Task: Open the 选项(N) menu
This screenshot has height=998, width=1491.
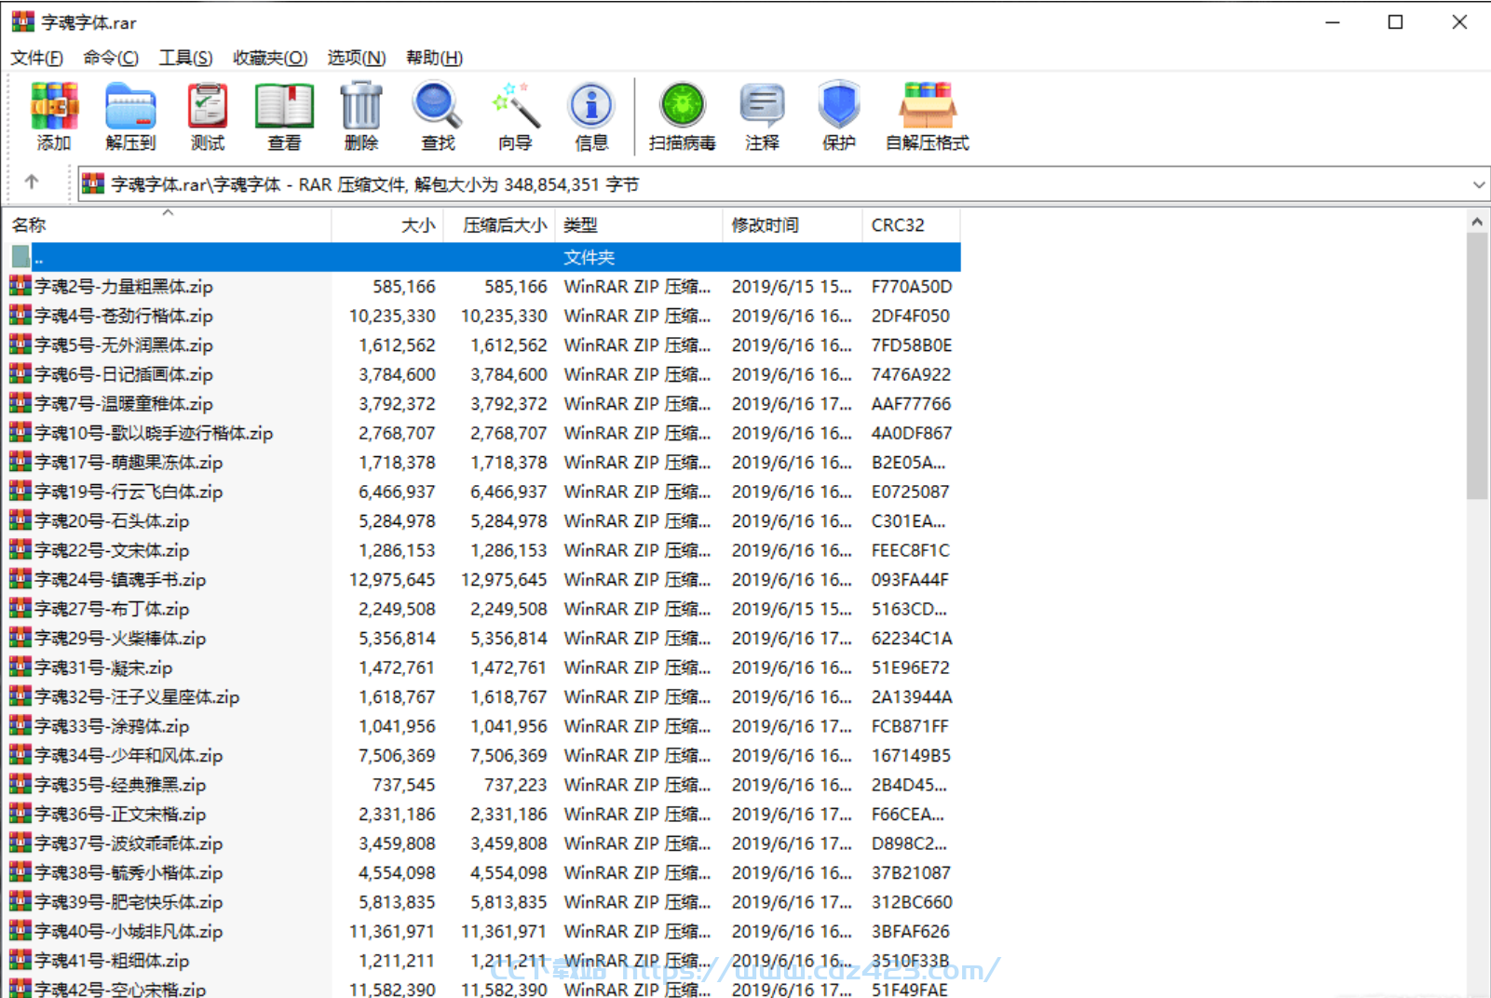Action: click(356, 58)
